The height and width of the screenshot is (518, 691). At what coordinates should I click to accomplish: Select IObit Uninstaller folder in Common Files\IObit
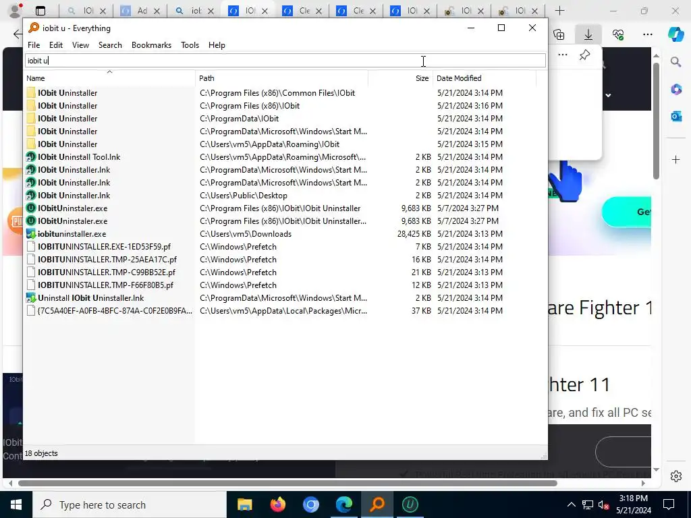click(67, 93)
